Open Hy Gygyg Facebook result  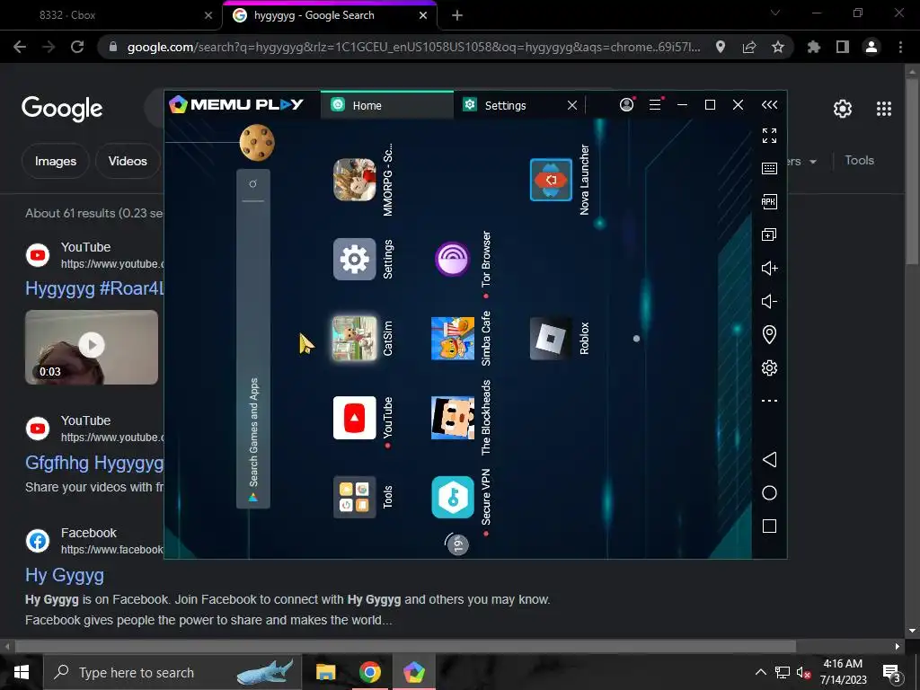[x=65, y=575]
